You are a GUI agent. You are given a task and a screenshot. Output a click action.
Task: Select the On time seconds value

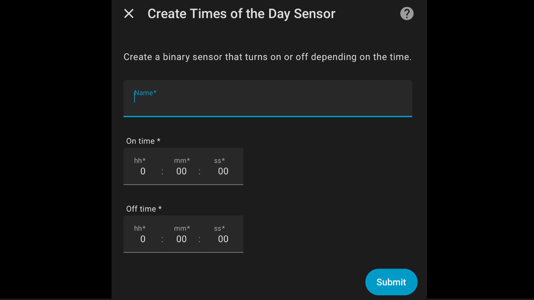pos(223,171)
